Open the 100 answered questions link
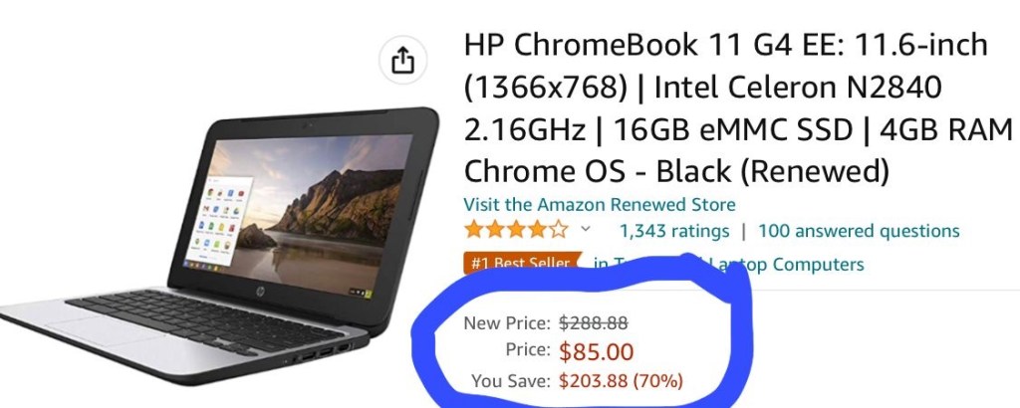The width and height of the screenshot is (1020, 408). (x=859, y=231)
